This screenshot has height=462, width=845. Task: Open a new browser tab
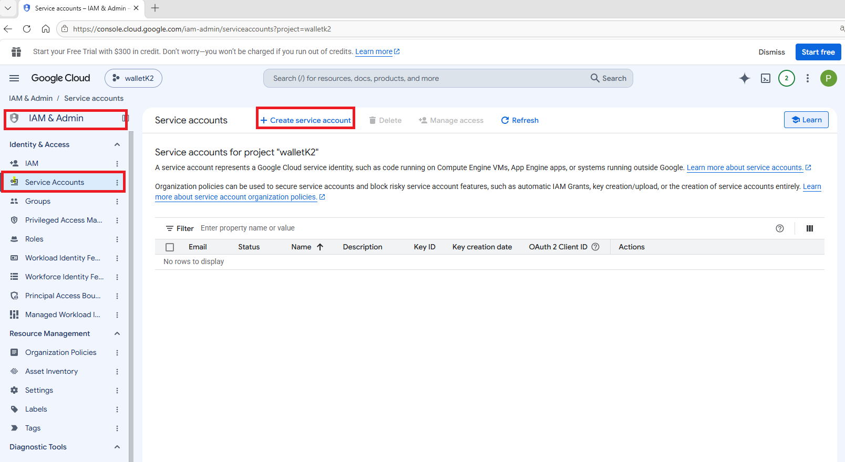[x=155, y=8]
